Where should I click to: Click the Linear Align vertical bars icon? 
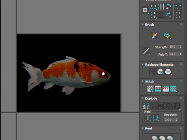click(161, 7)
